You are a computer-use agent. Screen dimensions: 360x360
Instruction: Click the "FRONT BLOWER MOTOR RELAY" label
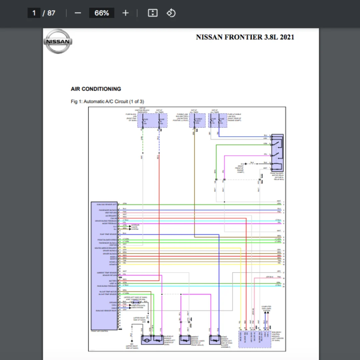tap(277, 176)
